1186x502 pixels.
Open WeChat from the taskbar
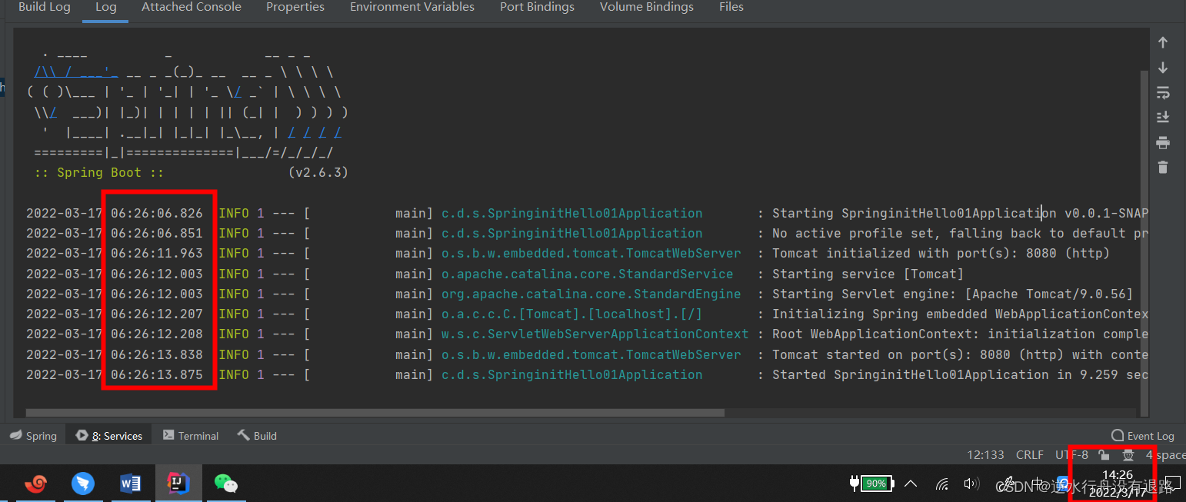(225, 483)
